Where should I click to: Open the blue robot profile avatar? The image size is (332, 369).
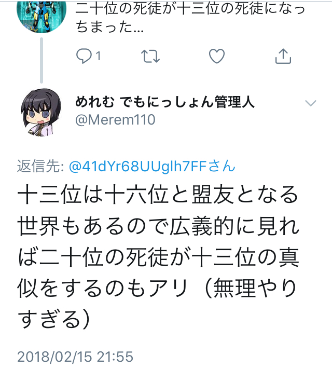click(41, 16)
